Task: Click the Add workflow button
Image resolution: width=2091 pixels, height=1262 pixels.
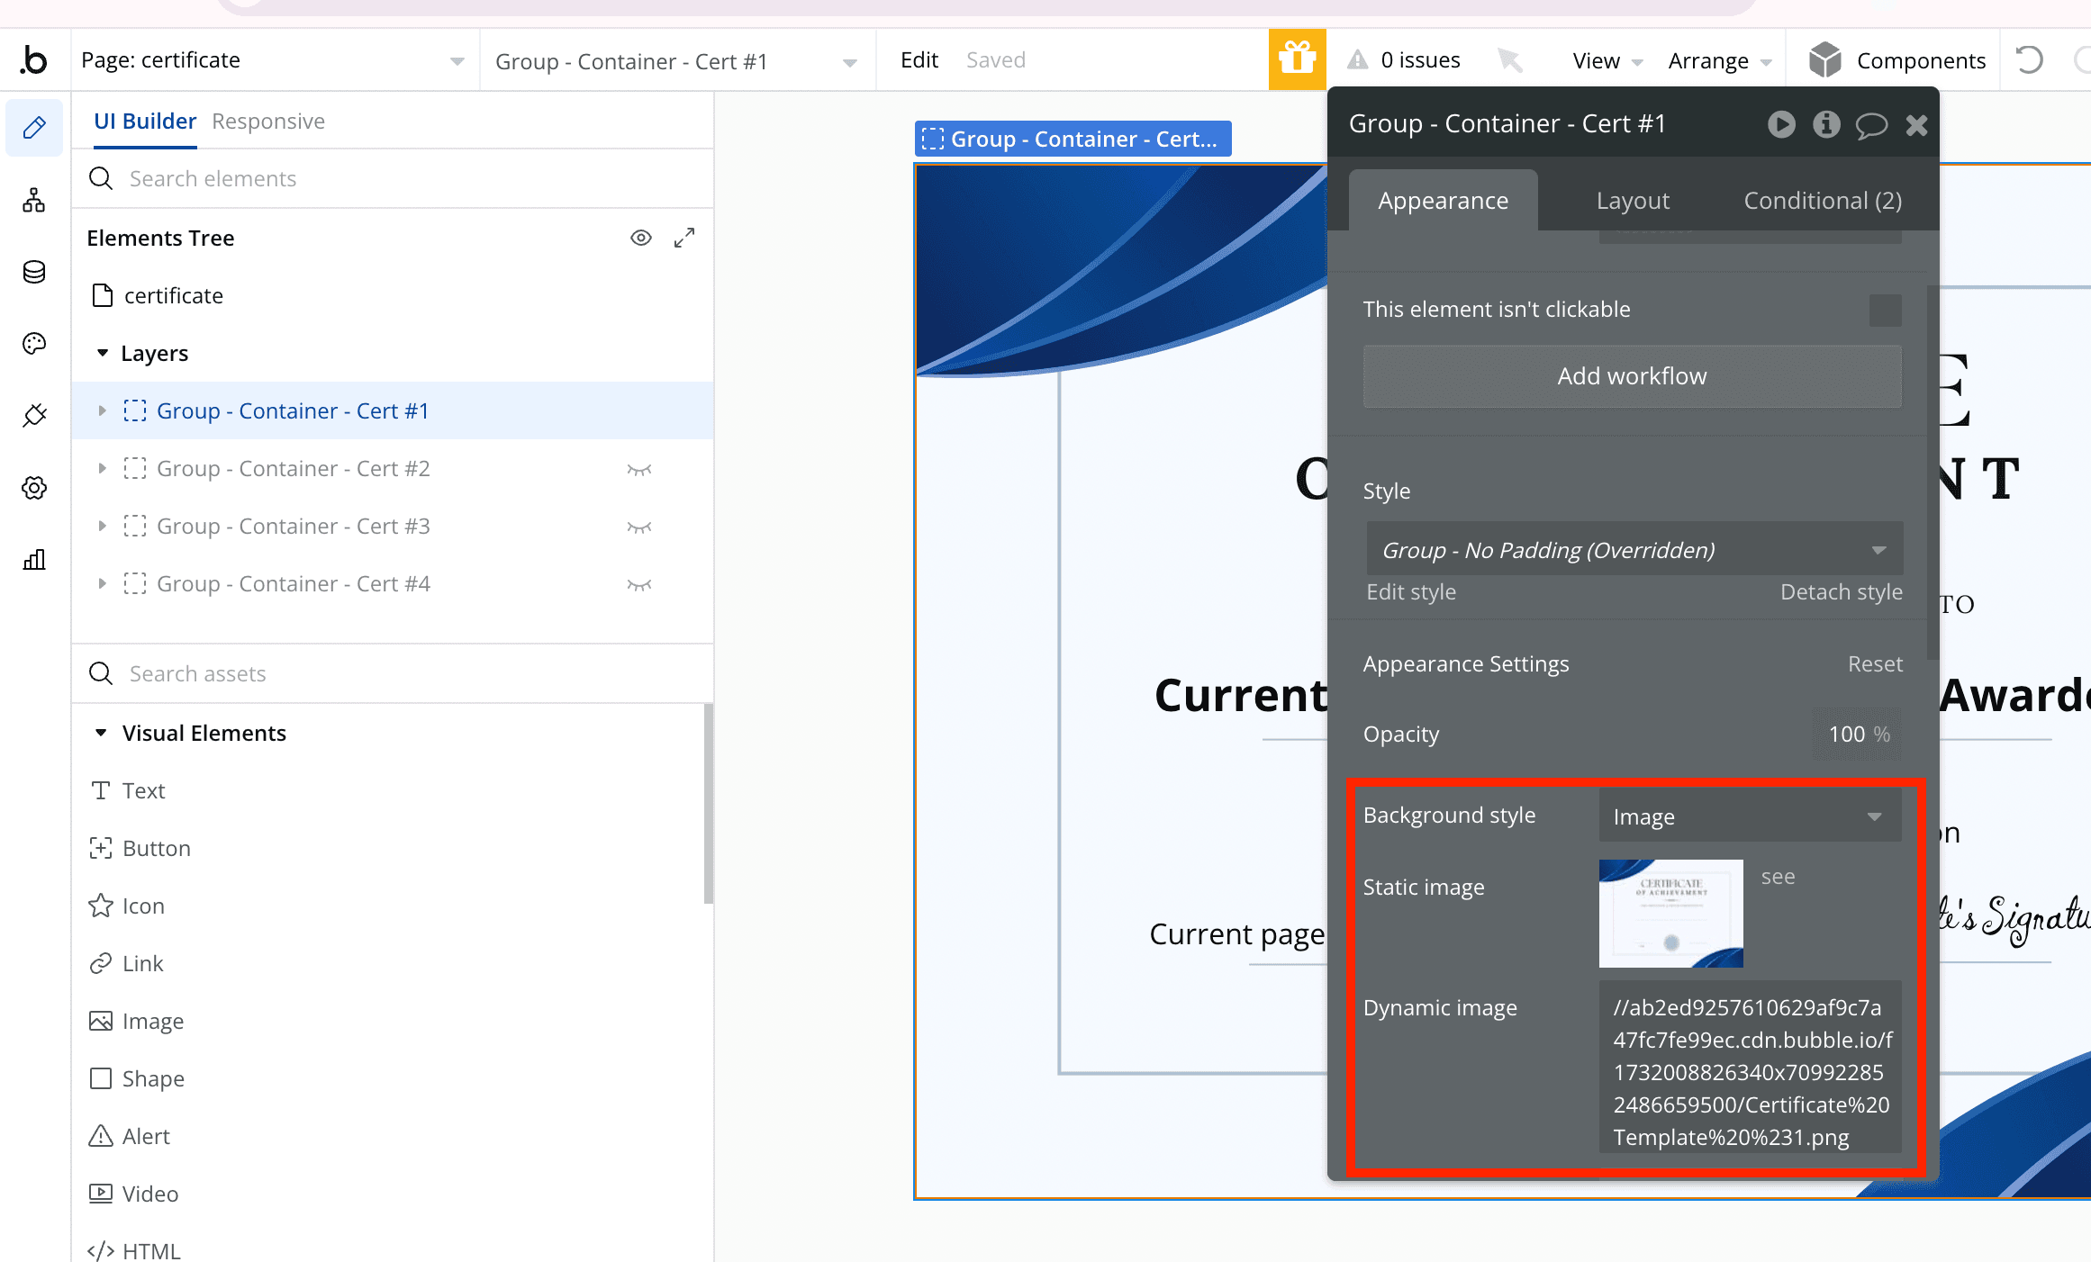Action: pyautogui.click(x=1631, y=376)
